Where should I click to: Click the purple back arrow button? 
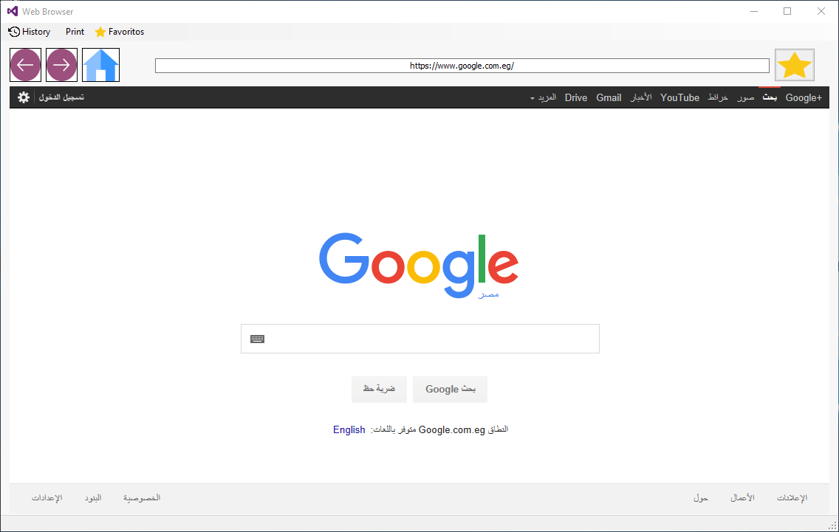click(x=25, y=65)
